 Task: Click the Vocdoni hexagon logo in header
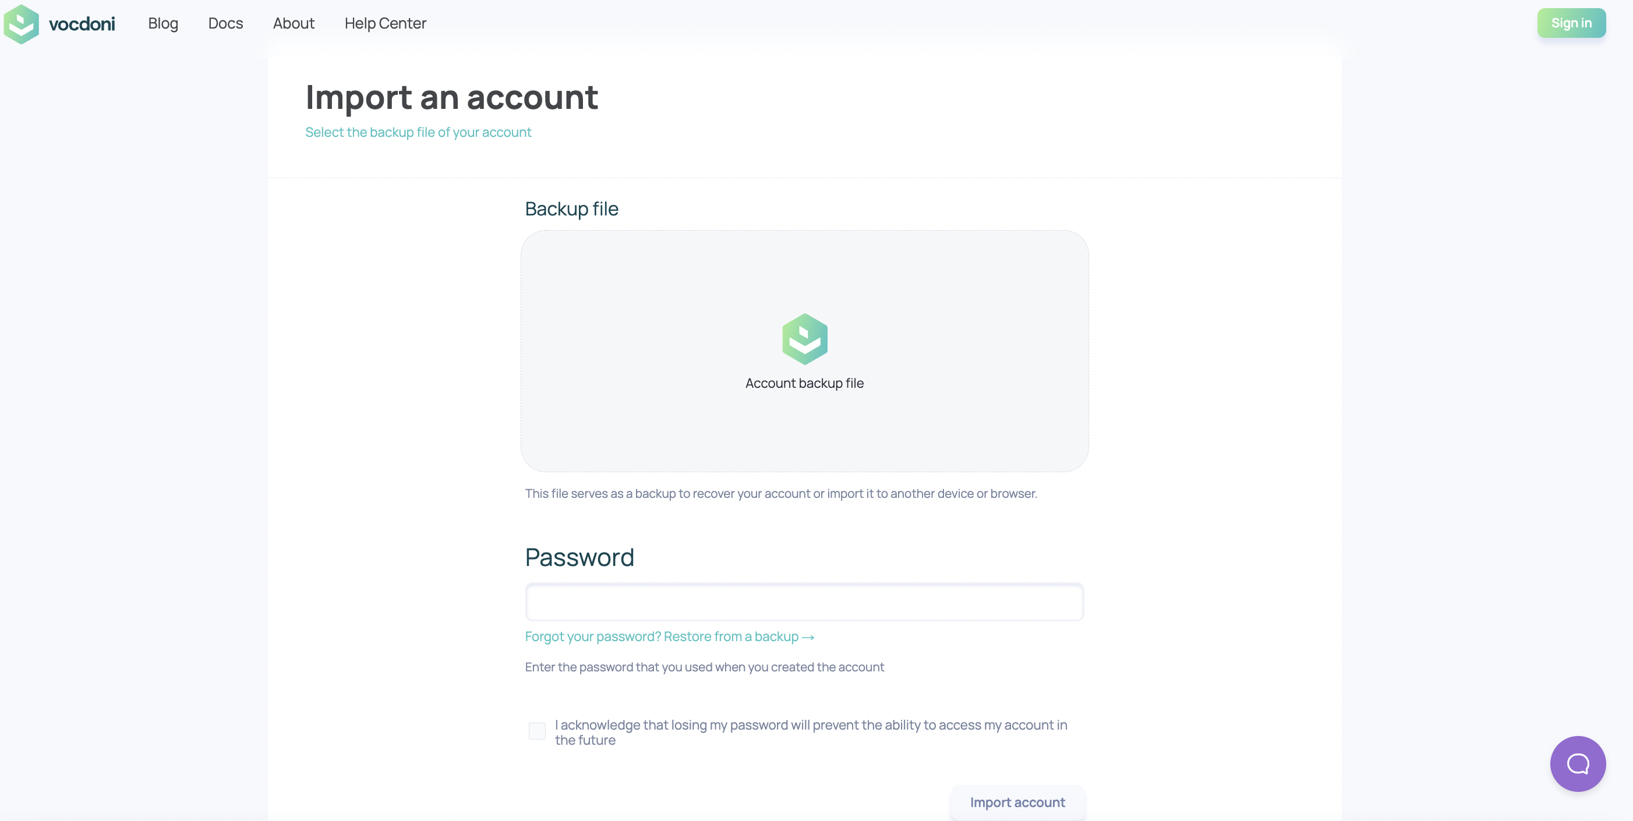21,24
